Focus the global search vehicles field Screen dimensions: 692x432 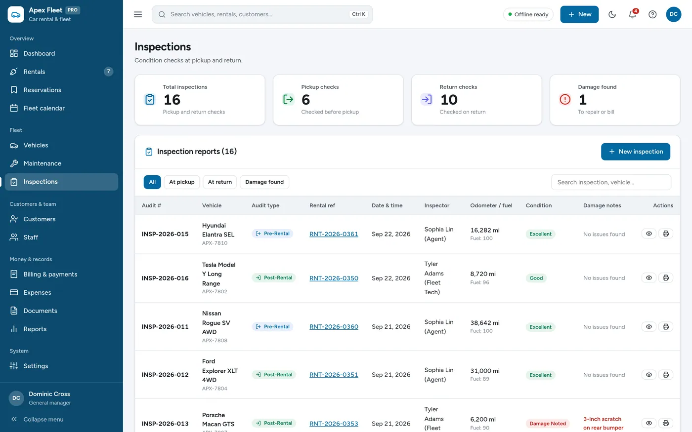pos(262,14)
